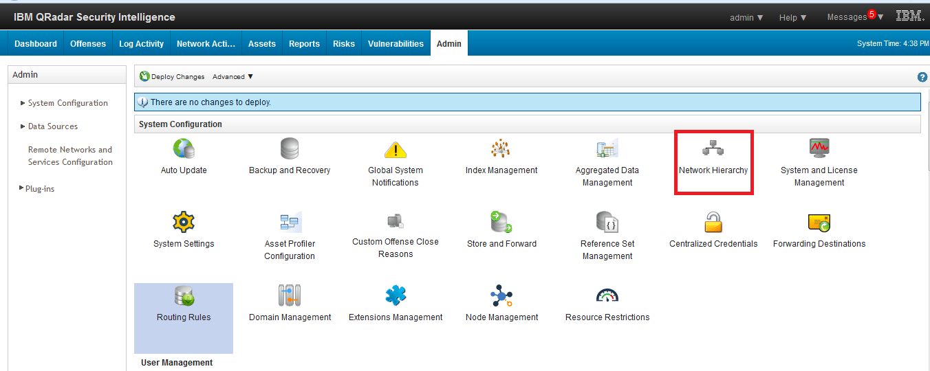Open the admin user dropdown
Screen dimensions: 930x371
(x=746, y=17)
